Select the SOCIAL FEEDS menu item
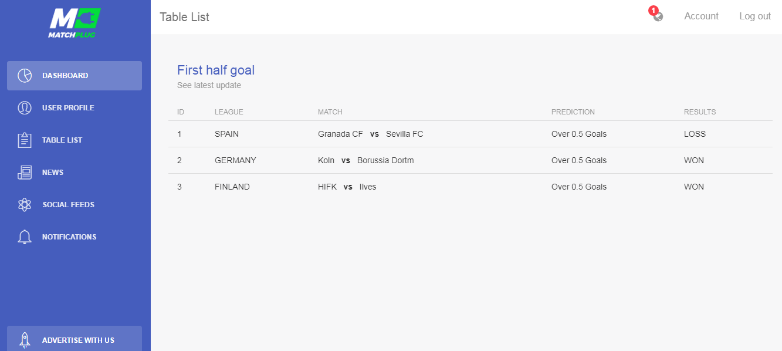This screenshot has height=351, width=782. [75, 205]
